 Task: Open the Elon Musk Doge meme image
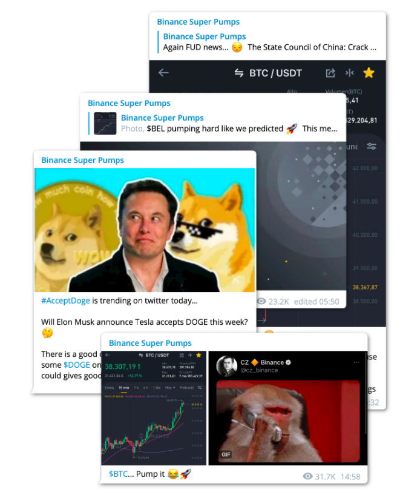[x=145, y=230]
